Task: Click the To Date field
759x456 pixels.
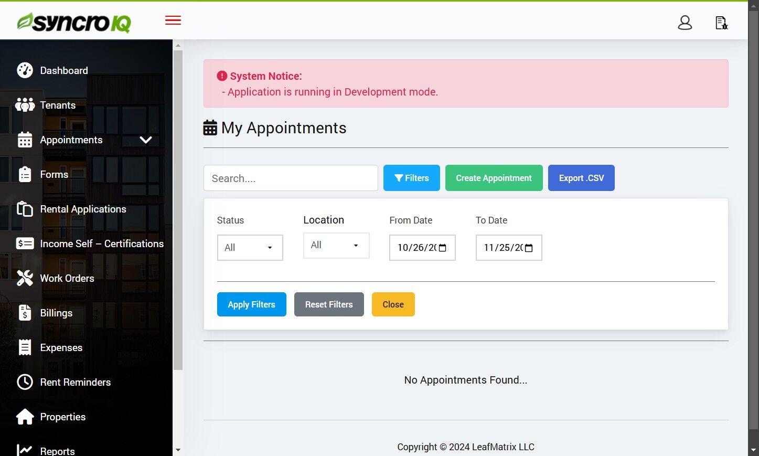Action: click(509, 248)
